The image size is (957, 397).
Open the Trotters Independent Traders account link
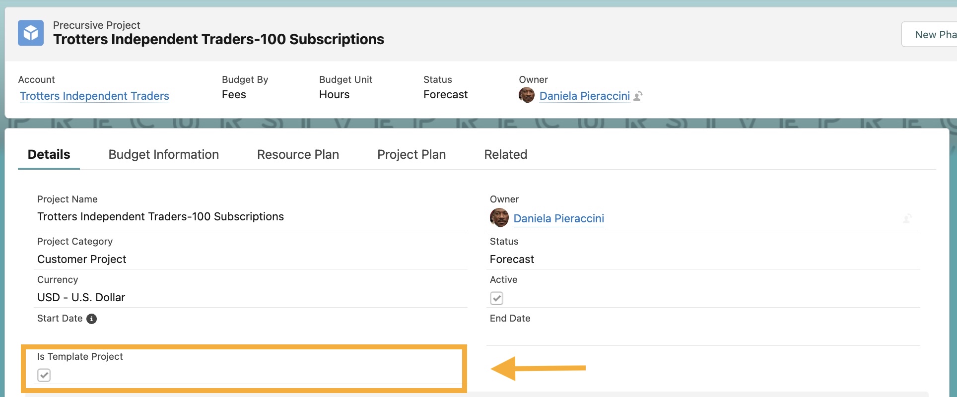(94, 96)
